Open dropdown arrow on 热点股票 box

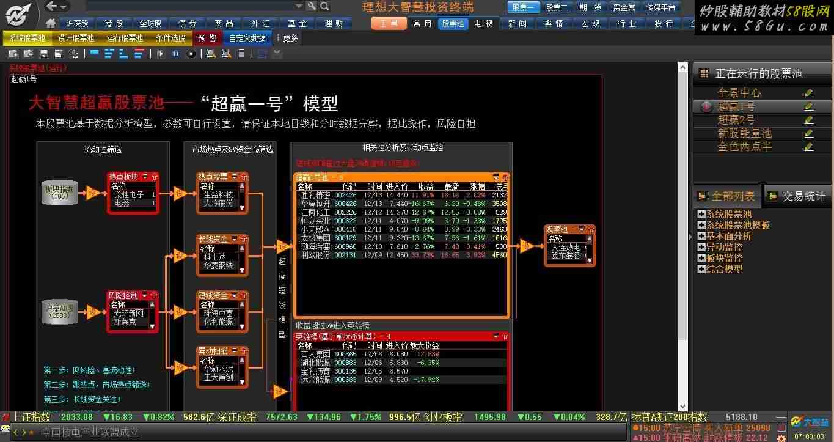pyautogui.click(x=234, y=177)
